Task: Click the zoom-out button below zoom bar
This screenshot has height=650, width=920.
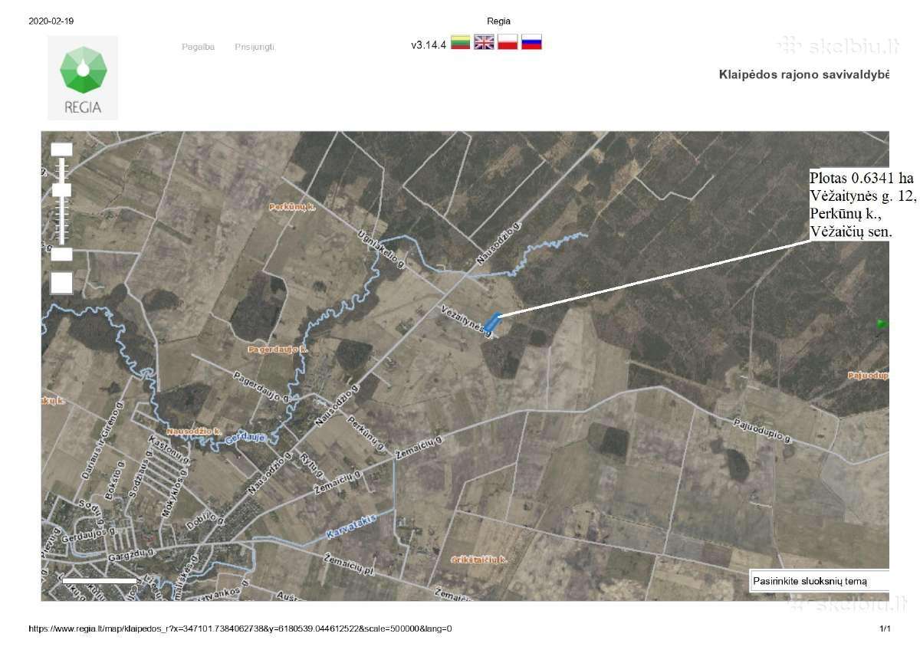Action: [61, 254]
